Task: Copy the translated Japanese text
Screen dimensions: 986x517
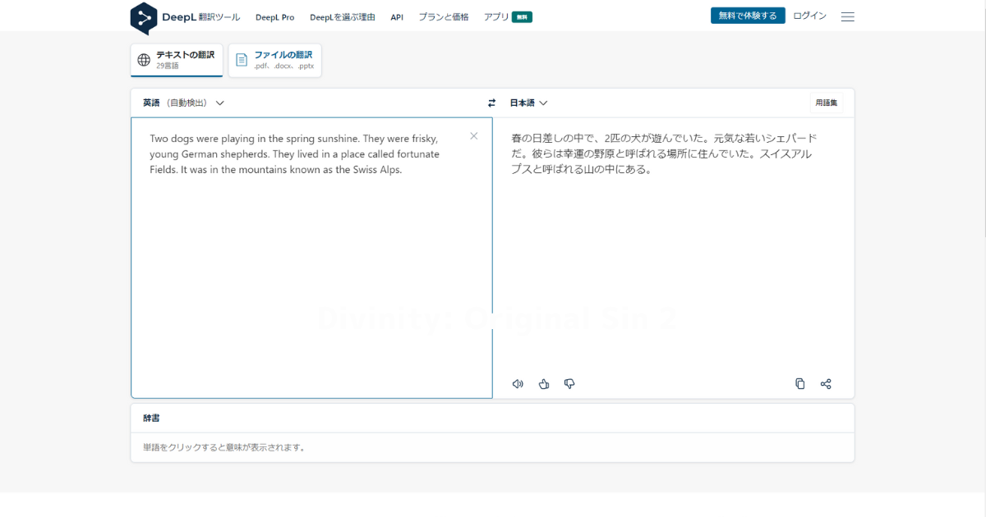Action: 799,383
